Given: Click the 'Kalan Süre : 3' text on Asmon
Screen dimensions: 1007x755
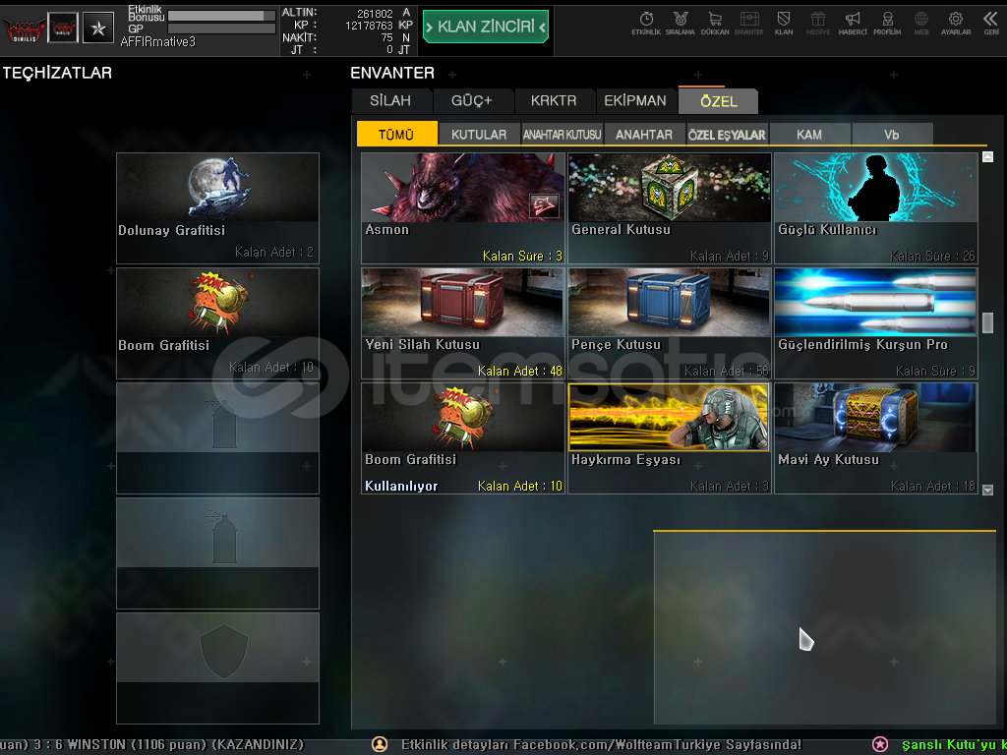Looking at the screenshot, I should tap(522, 256).
